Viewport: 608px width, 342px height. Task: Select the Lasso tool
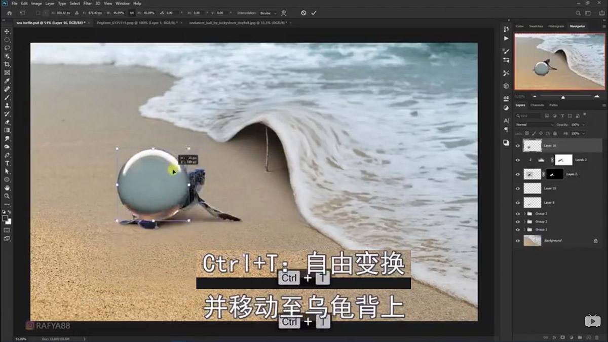point(7,47)
